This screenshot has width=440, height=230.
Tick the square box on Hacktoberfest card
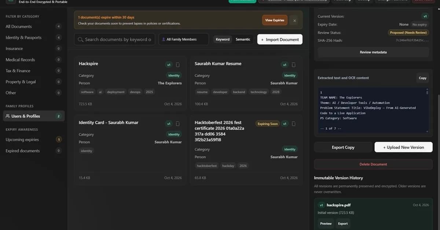[x=294, y=124]
